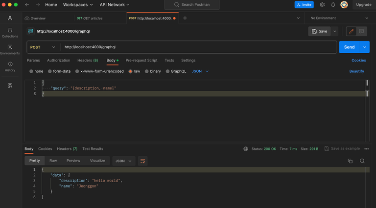Open the notifications bell

[333, 5]
